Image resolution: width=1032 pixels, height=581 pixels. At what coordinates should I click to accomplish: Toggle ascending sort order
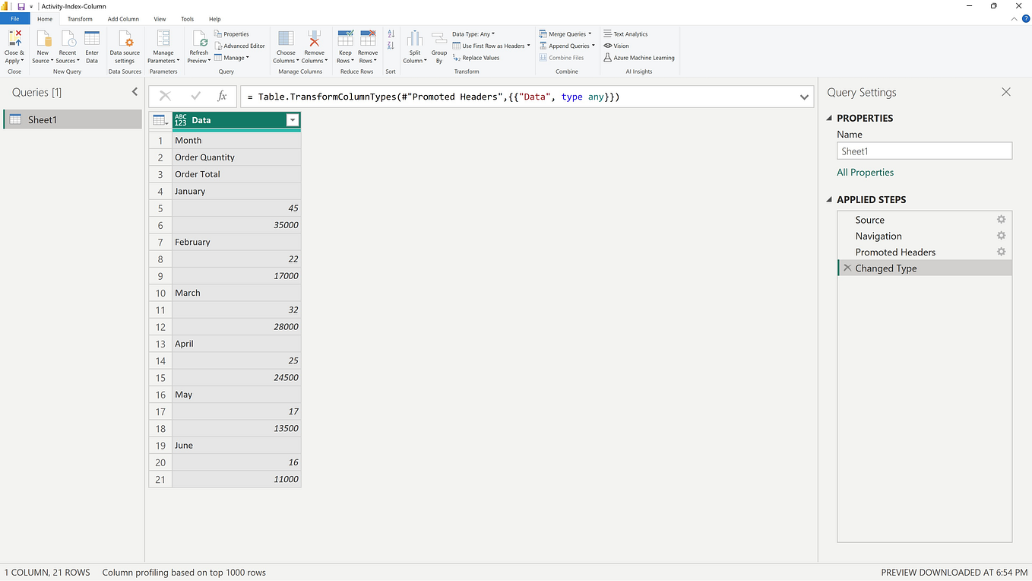coord(391,34)
